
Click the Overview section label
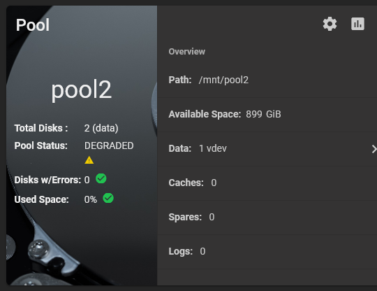187,52
